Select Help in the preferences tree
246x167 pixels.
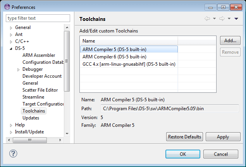[x=20, y=125]
